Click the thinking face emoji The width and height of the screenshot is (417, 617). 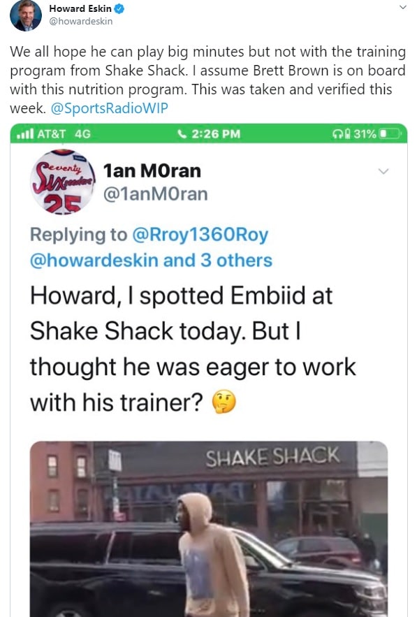coord(224,402)
